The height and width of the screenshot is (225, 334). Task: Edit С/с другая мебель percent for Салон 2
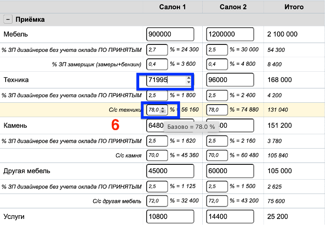coord(217,201)
